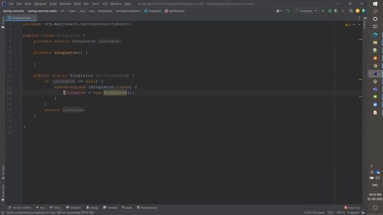The height and width of the screenshot is (215, 383).
Task: Open the Refactor menu
Action: tap(65, 4)
